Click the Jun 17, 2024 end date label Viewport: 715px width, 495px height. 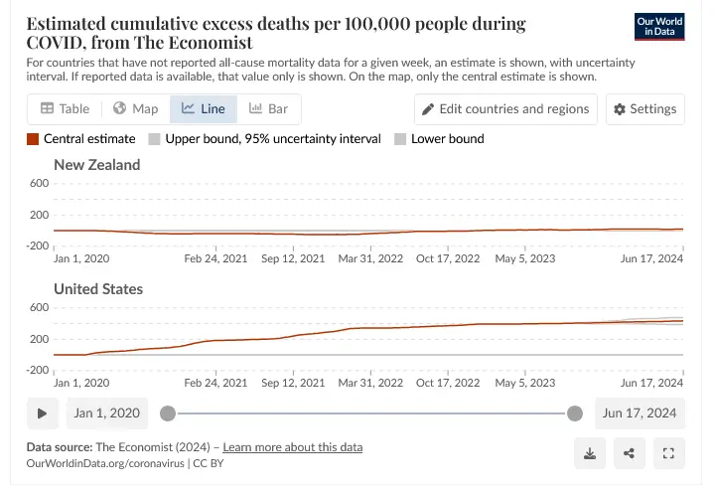coord(639,413)
